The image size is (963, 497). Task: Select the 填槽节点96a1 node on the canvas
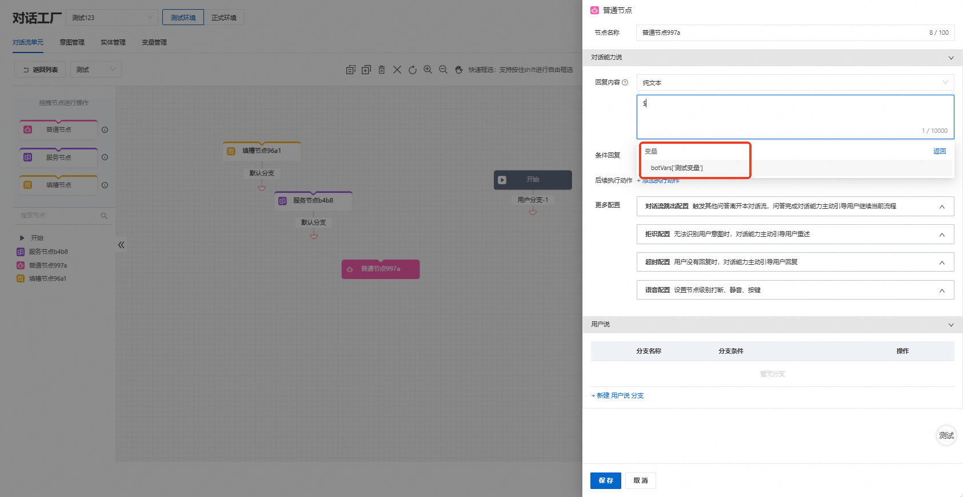[262, 151]
